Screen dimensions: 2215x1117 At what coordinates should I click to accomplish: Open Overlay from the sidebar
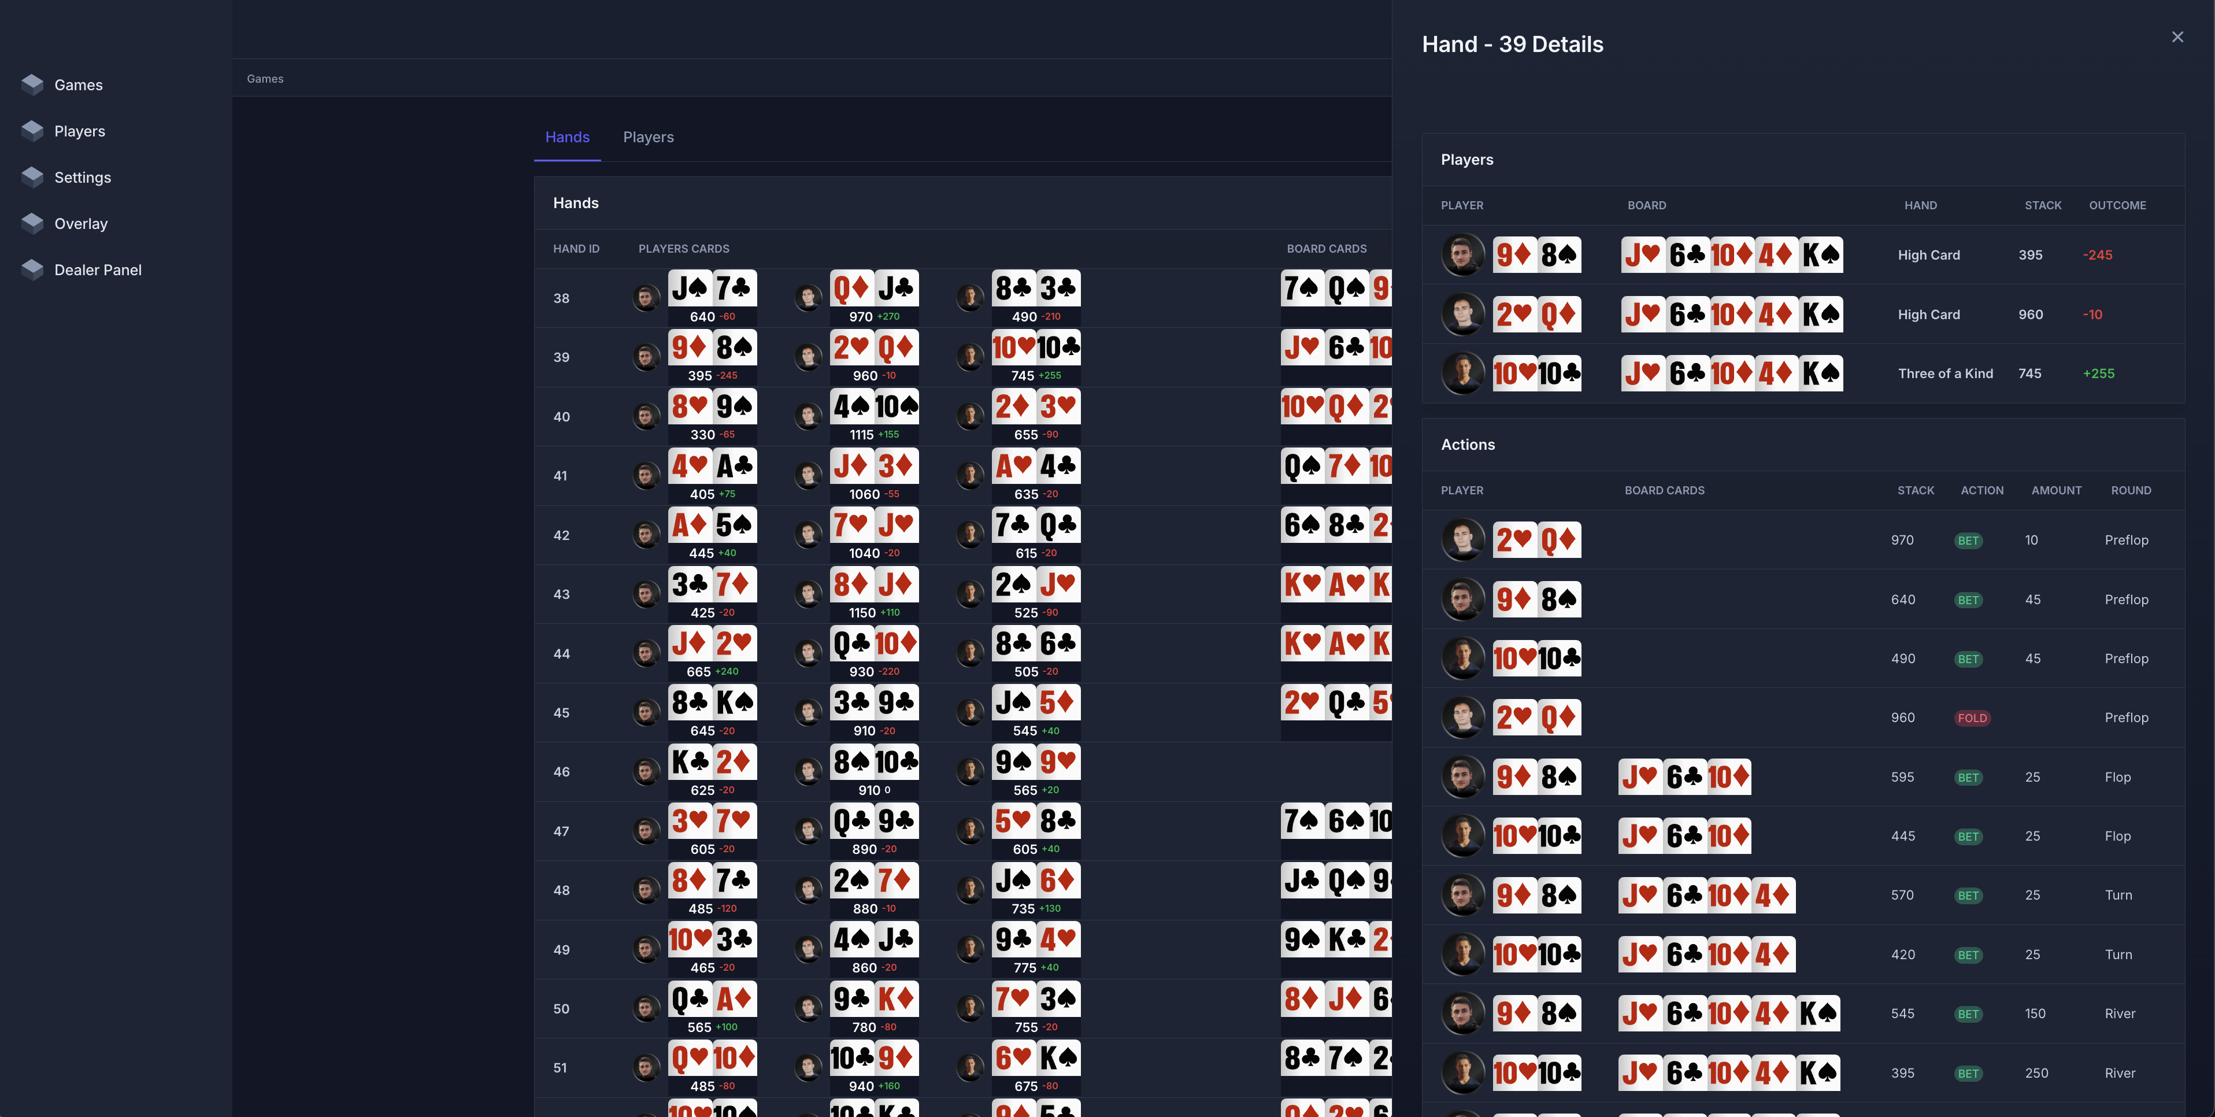pyautogui.click(x=81, y=224)
